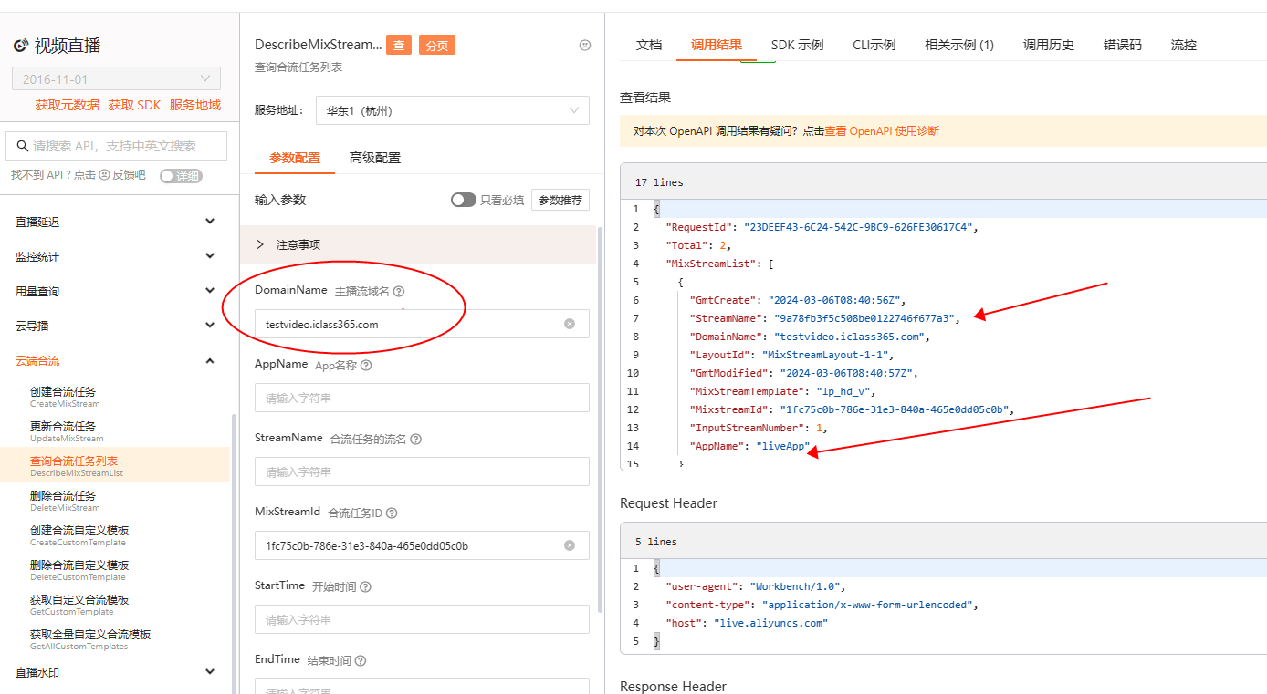
Task: Click the 服务地域 link
Action: click(195, 105)
